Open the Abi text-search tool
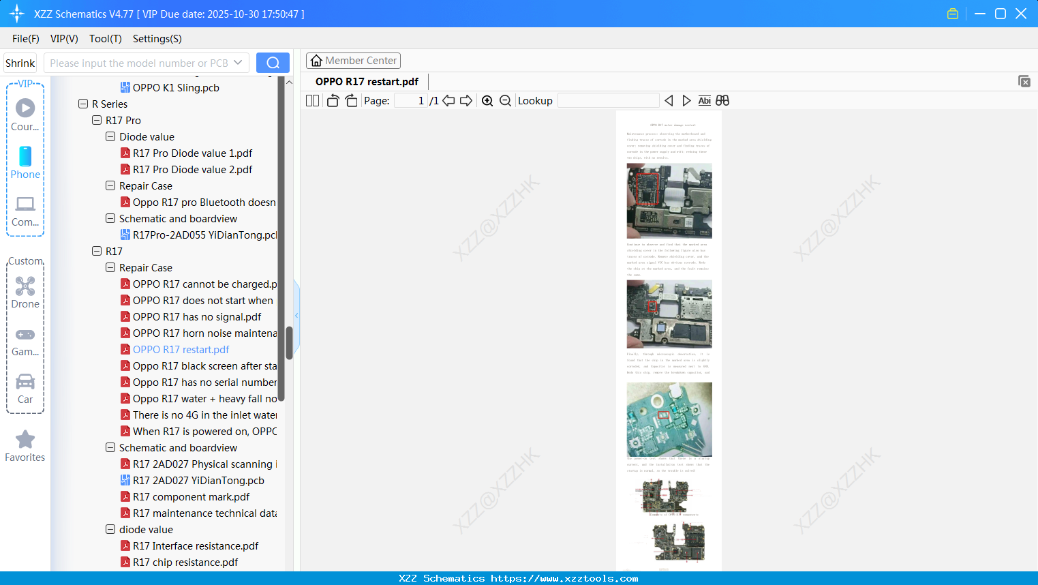Viewport: 1038px width, 585px height. pyautogui.click(x=704, y=100)
